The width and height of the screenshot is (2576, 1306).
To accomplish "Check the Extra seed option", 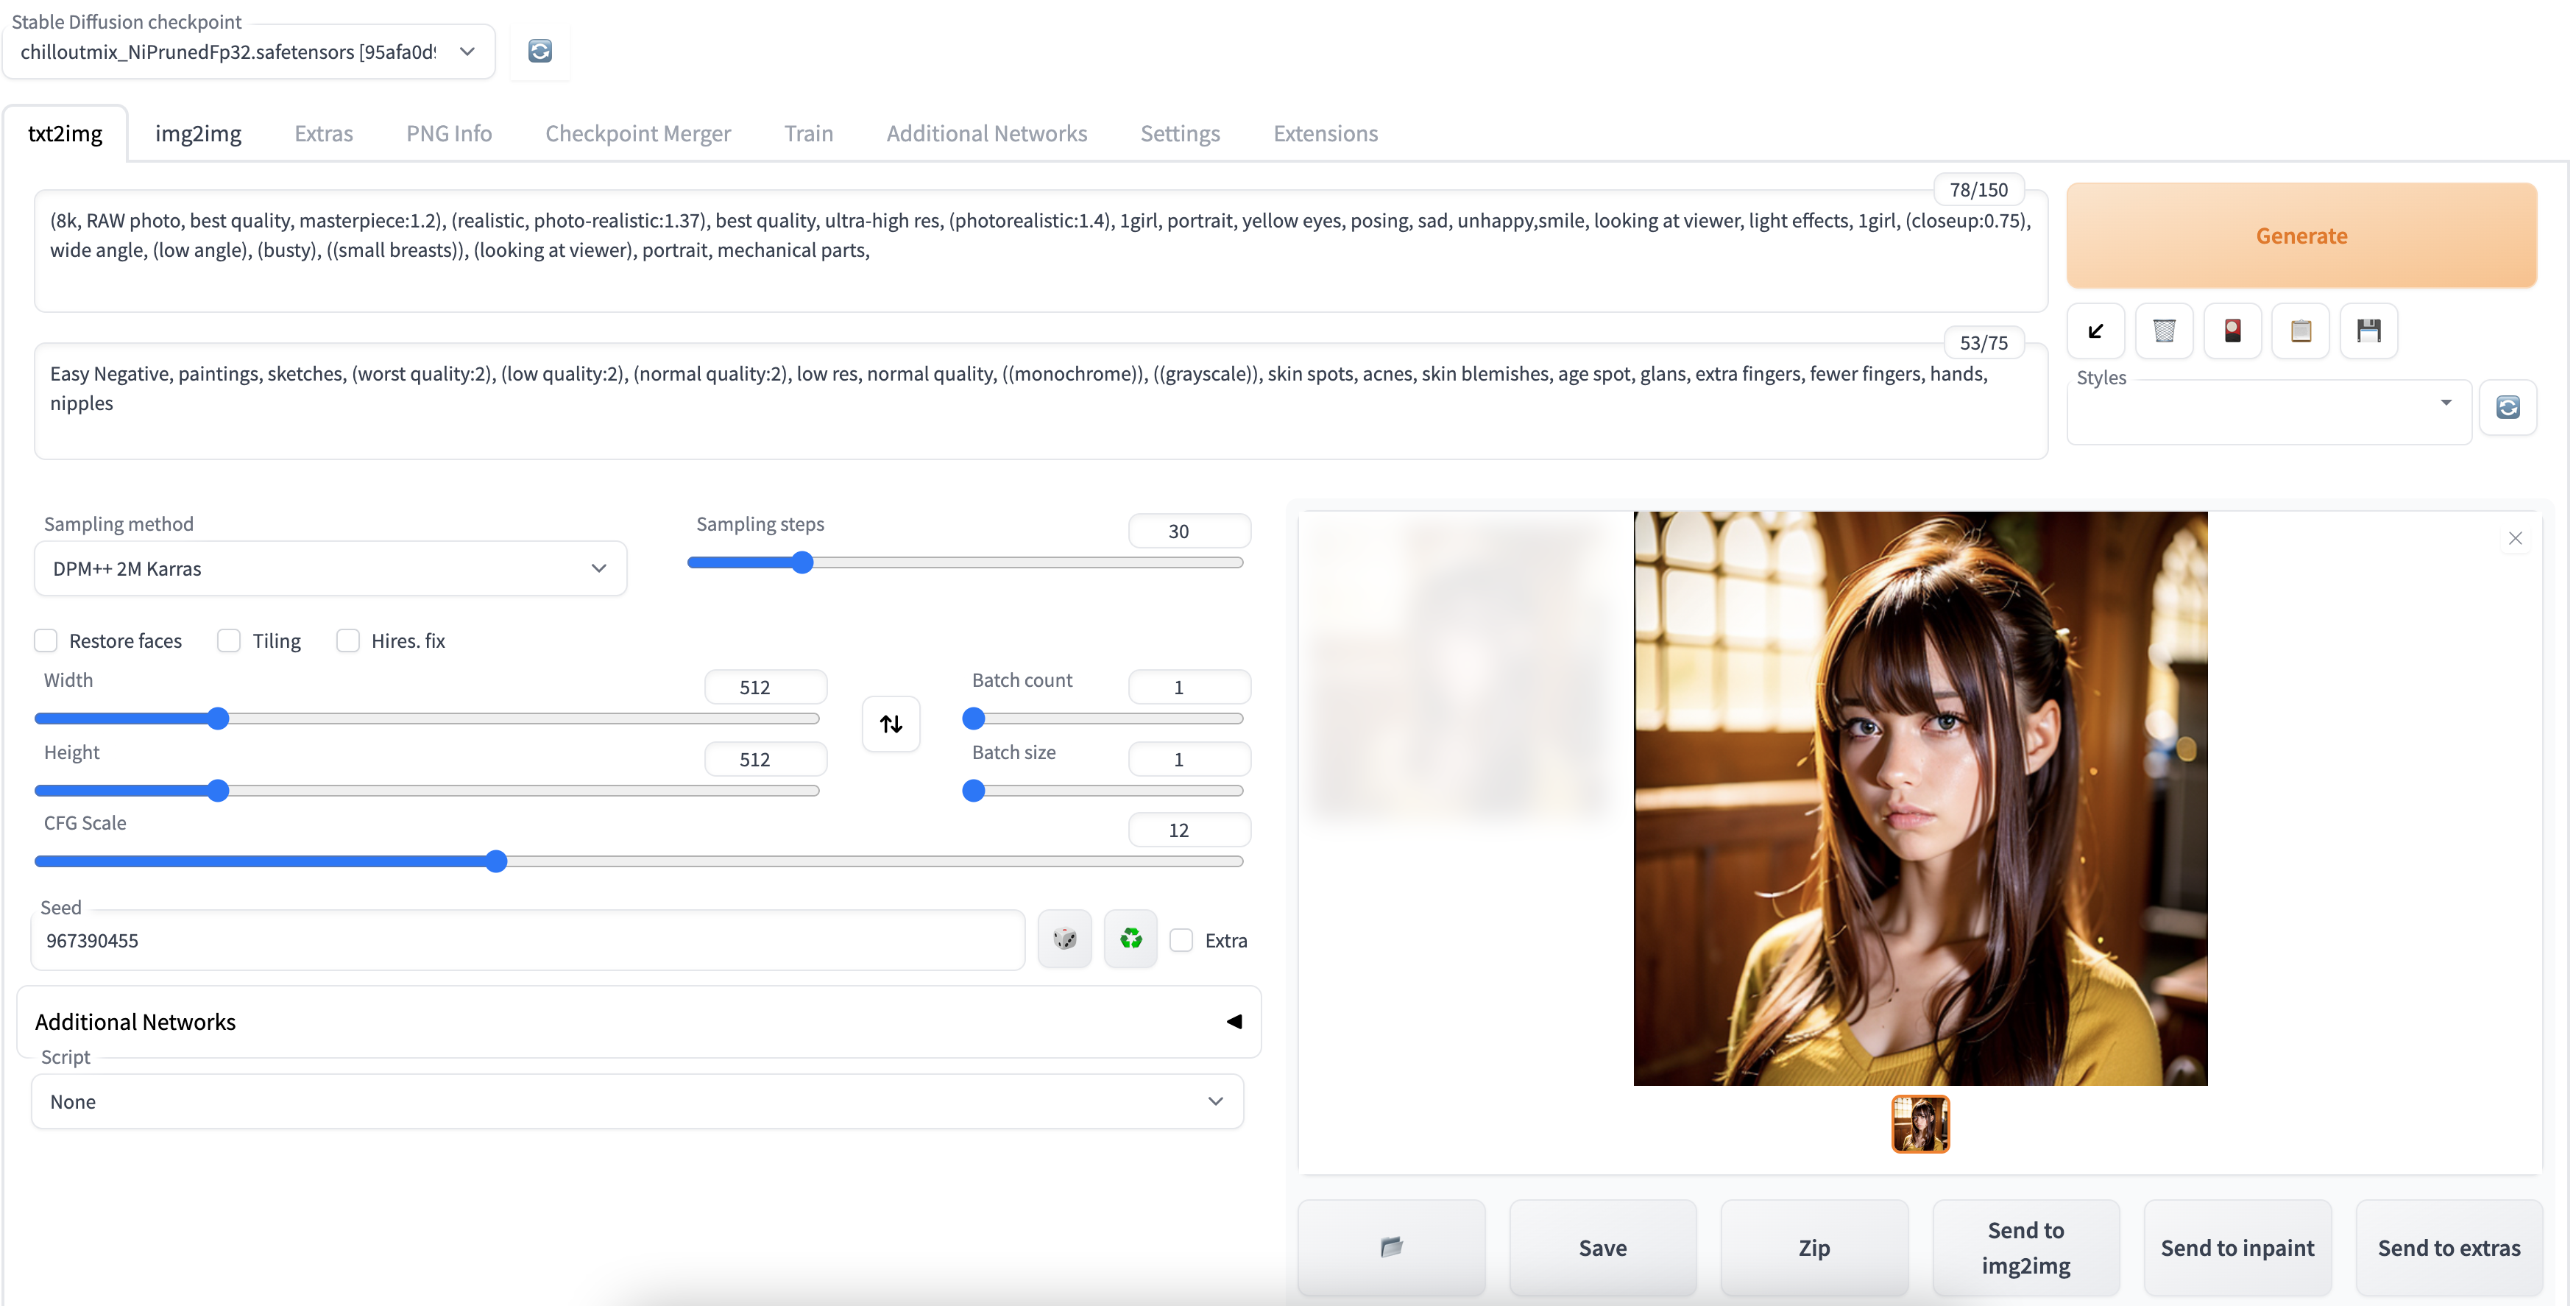I will (1181, 940).
